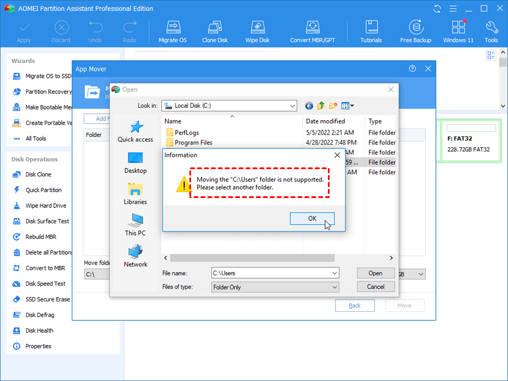Close the App Mover window
508x381 pixels.
click(x=428, y=69)
